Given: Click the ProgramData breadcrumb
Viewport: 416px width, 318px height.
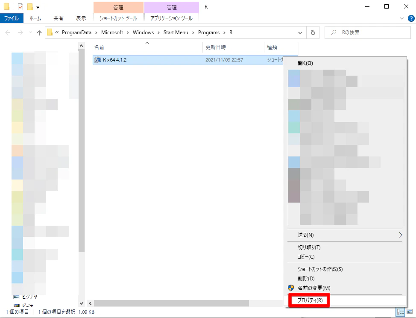Looking at the screenshot, I should tap(76, 32).
